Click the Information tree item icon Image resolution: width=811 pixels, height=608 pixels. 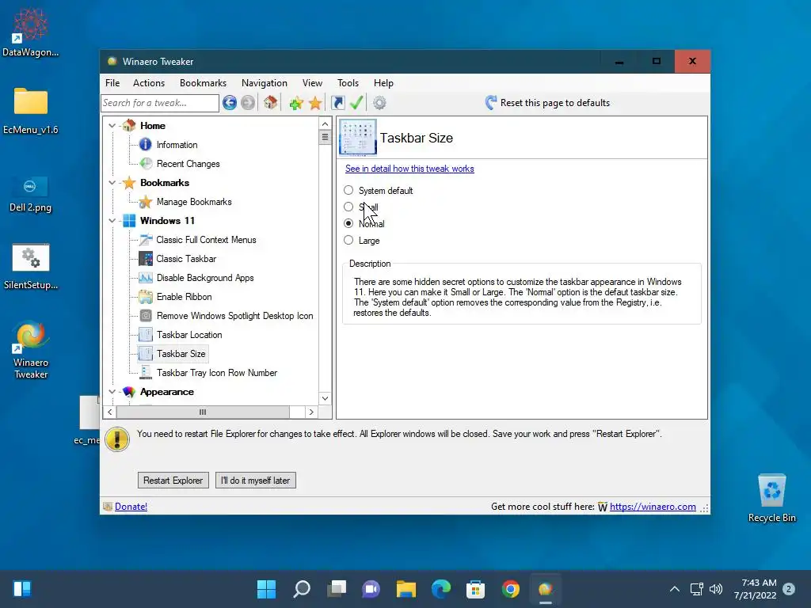(146, 145)
